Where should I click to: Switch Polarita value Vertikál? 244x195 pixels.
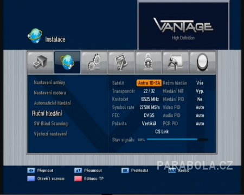tap(149, 123)
